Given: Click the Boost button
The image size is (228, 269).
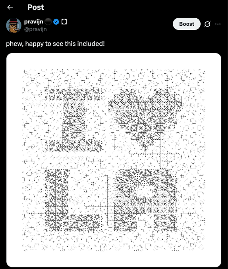Looking at the screenshot, I should pyautogui.click(x=187, y=24).
